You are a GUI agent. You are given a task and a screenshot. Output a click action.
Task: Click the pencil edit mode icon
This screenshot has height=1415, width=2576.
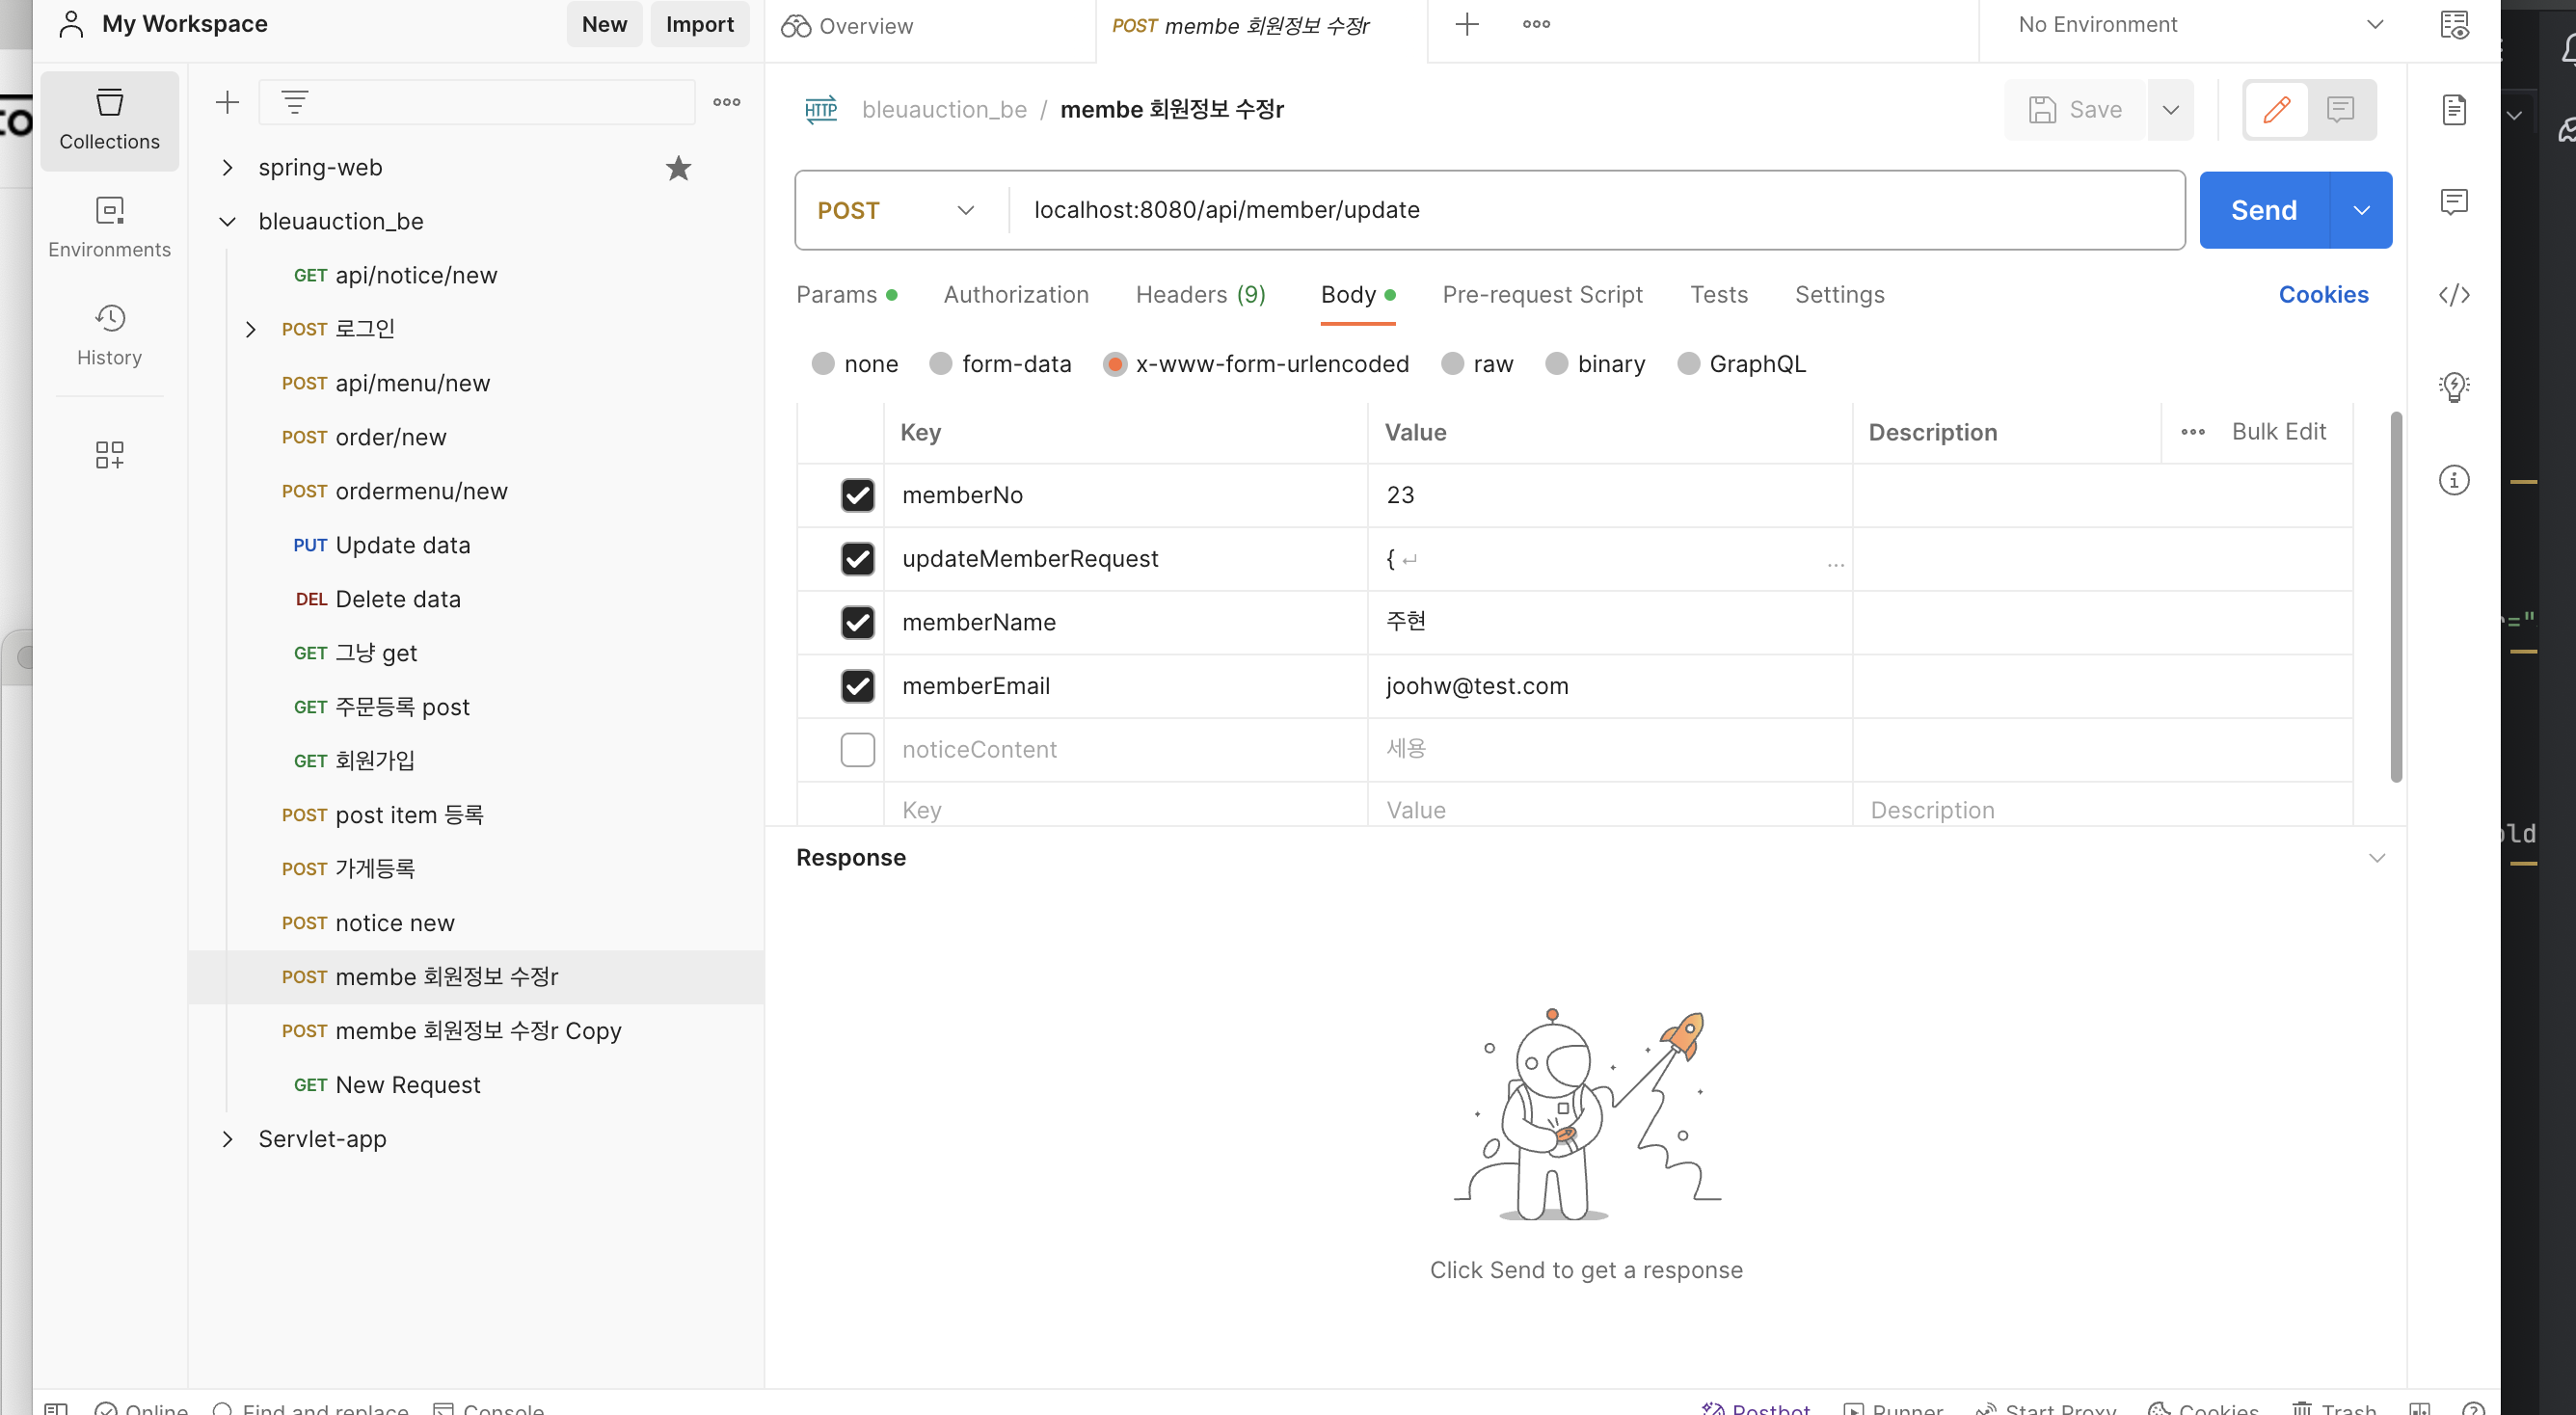[x=2276, y=110]
